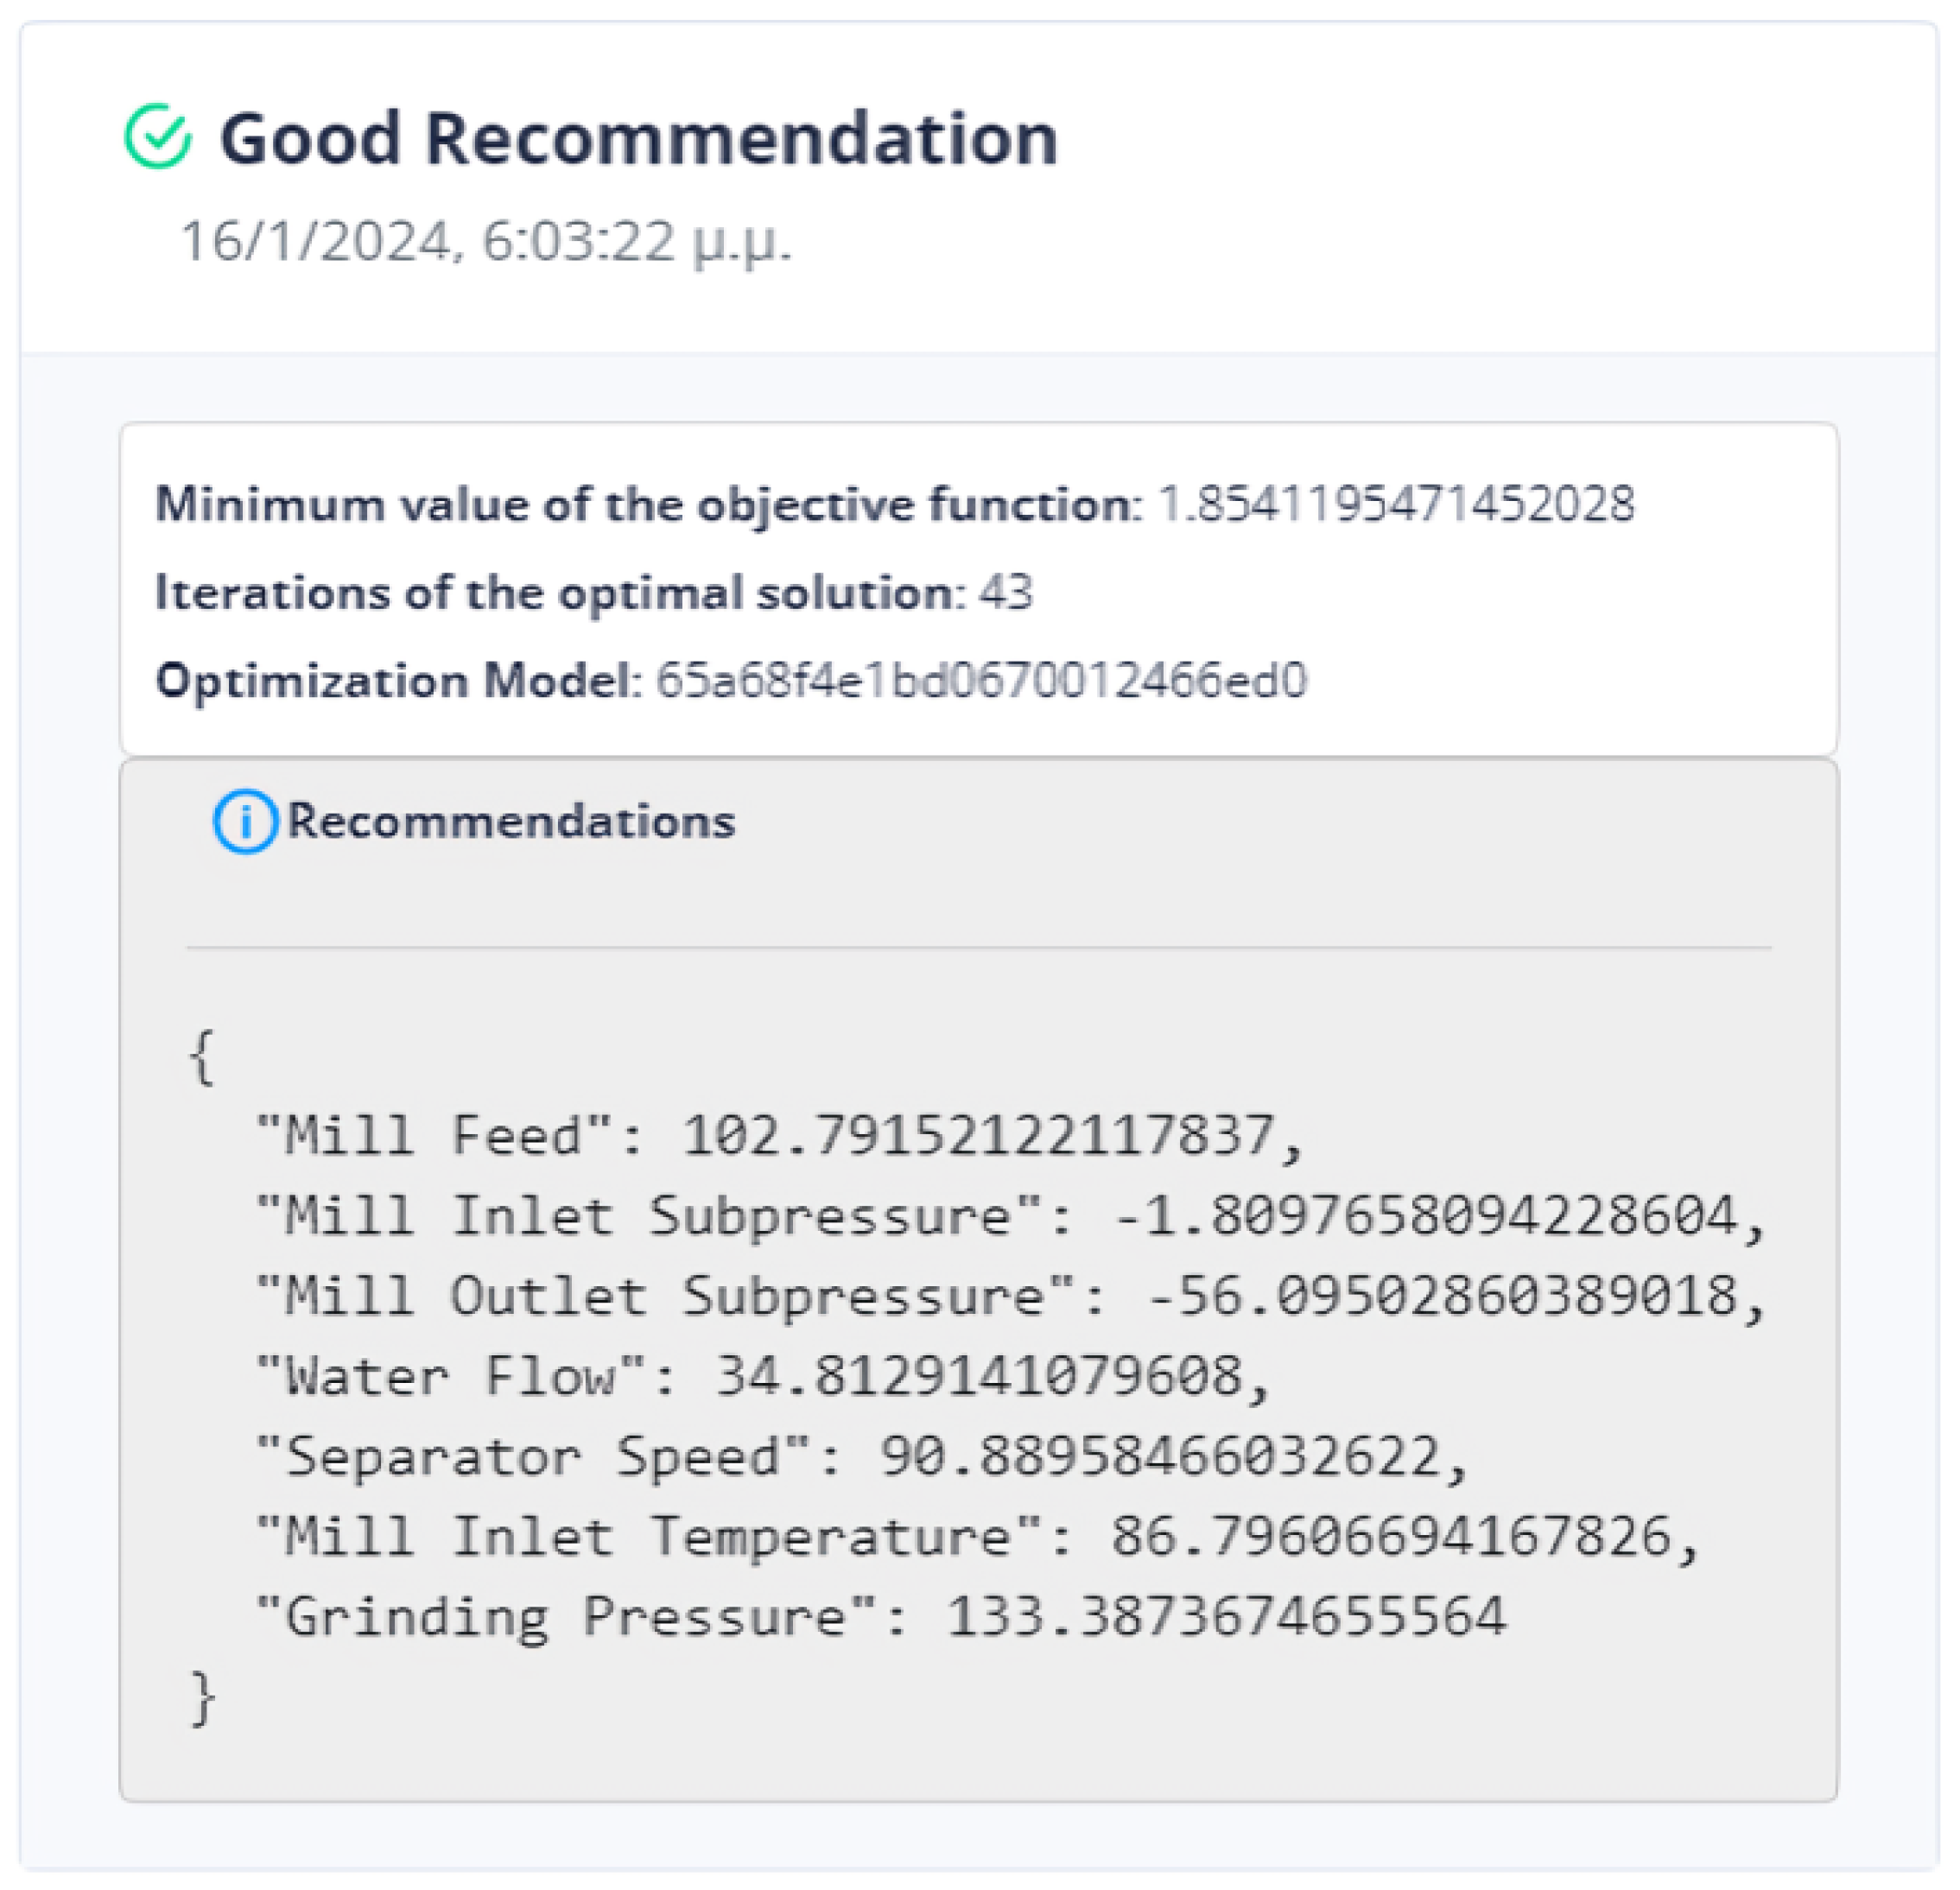1960x1890 pixels.
Task: Click the Mill Feed value line
Action: click(x=780, y=1137)
